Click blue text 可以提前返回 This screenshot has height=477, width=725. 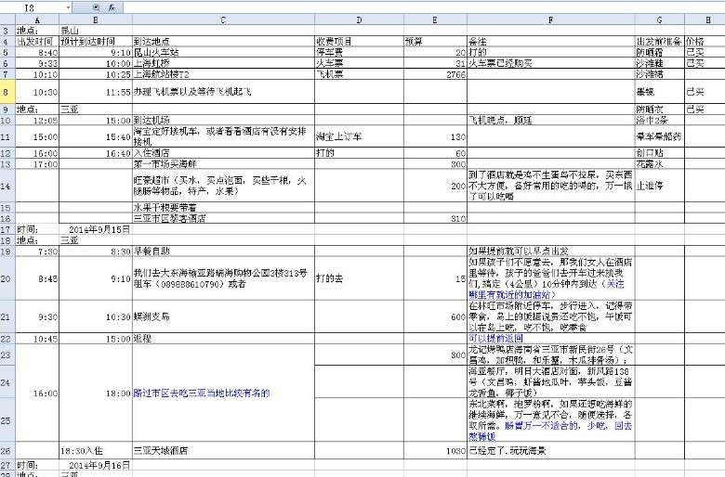click(496, 338)
